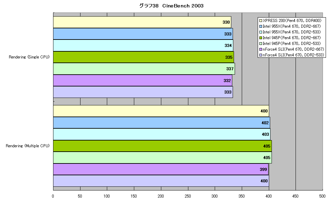Click the Multiple CPU bar labeled 399

pyautogui.click(x=161, y=169)
